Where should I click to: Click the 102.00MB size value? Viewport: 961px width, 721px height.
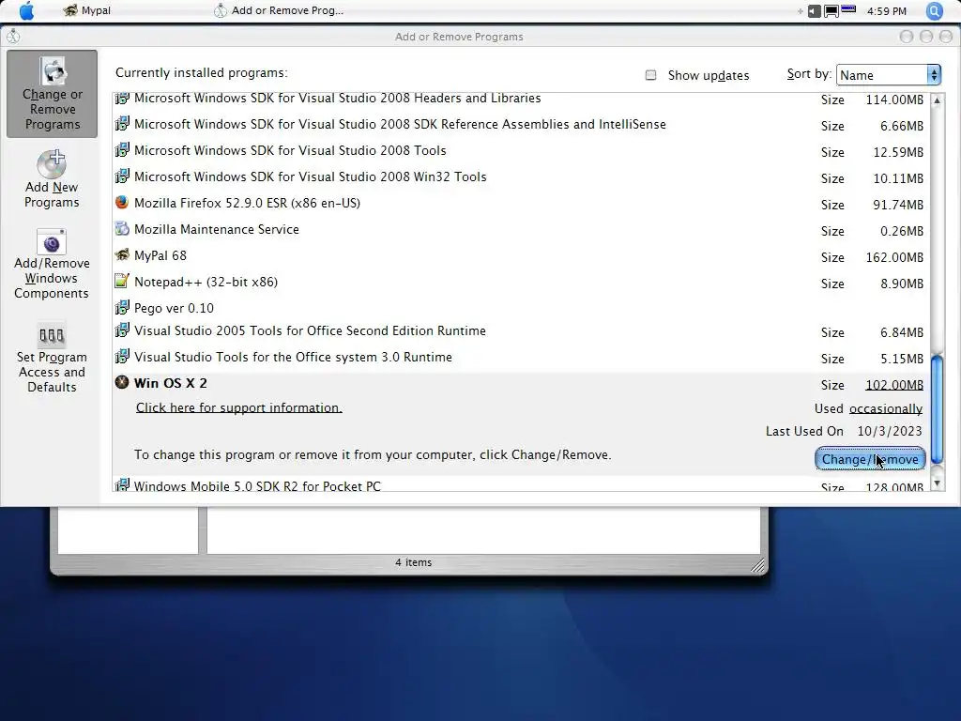coord(894,385)
